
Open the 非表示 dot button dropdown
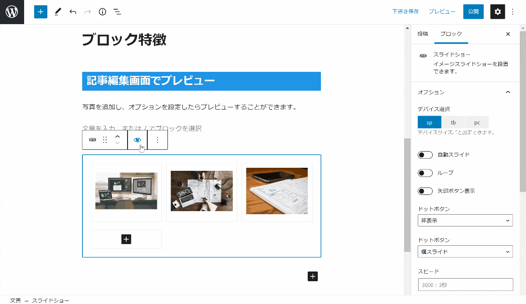pos(465,220)
